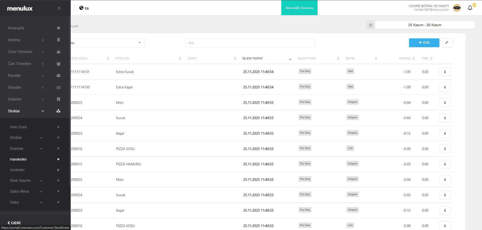Click the Cari Yönetimi users icon
Image resolution: width=482 pixels, height=230 pixels.
tap(59, 64)
